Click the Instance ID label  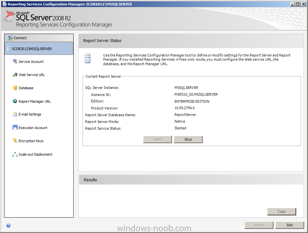point(101,95)
